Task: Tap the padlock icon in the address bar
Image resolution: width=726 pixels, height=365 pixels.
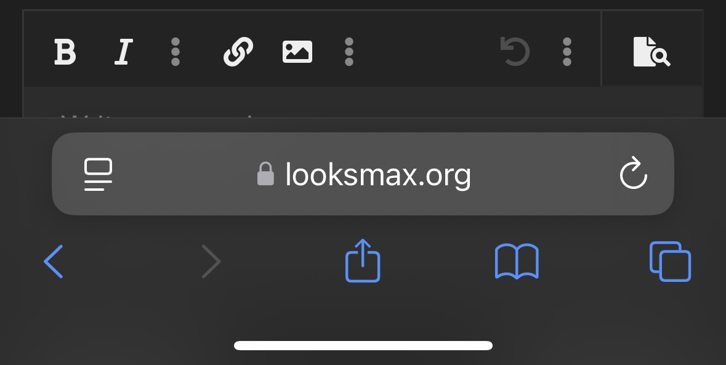Action: (x=266, y=174)
